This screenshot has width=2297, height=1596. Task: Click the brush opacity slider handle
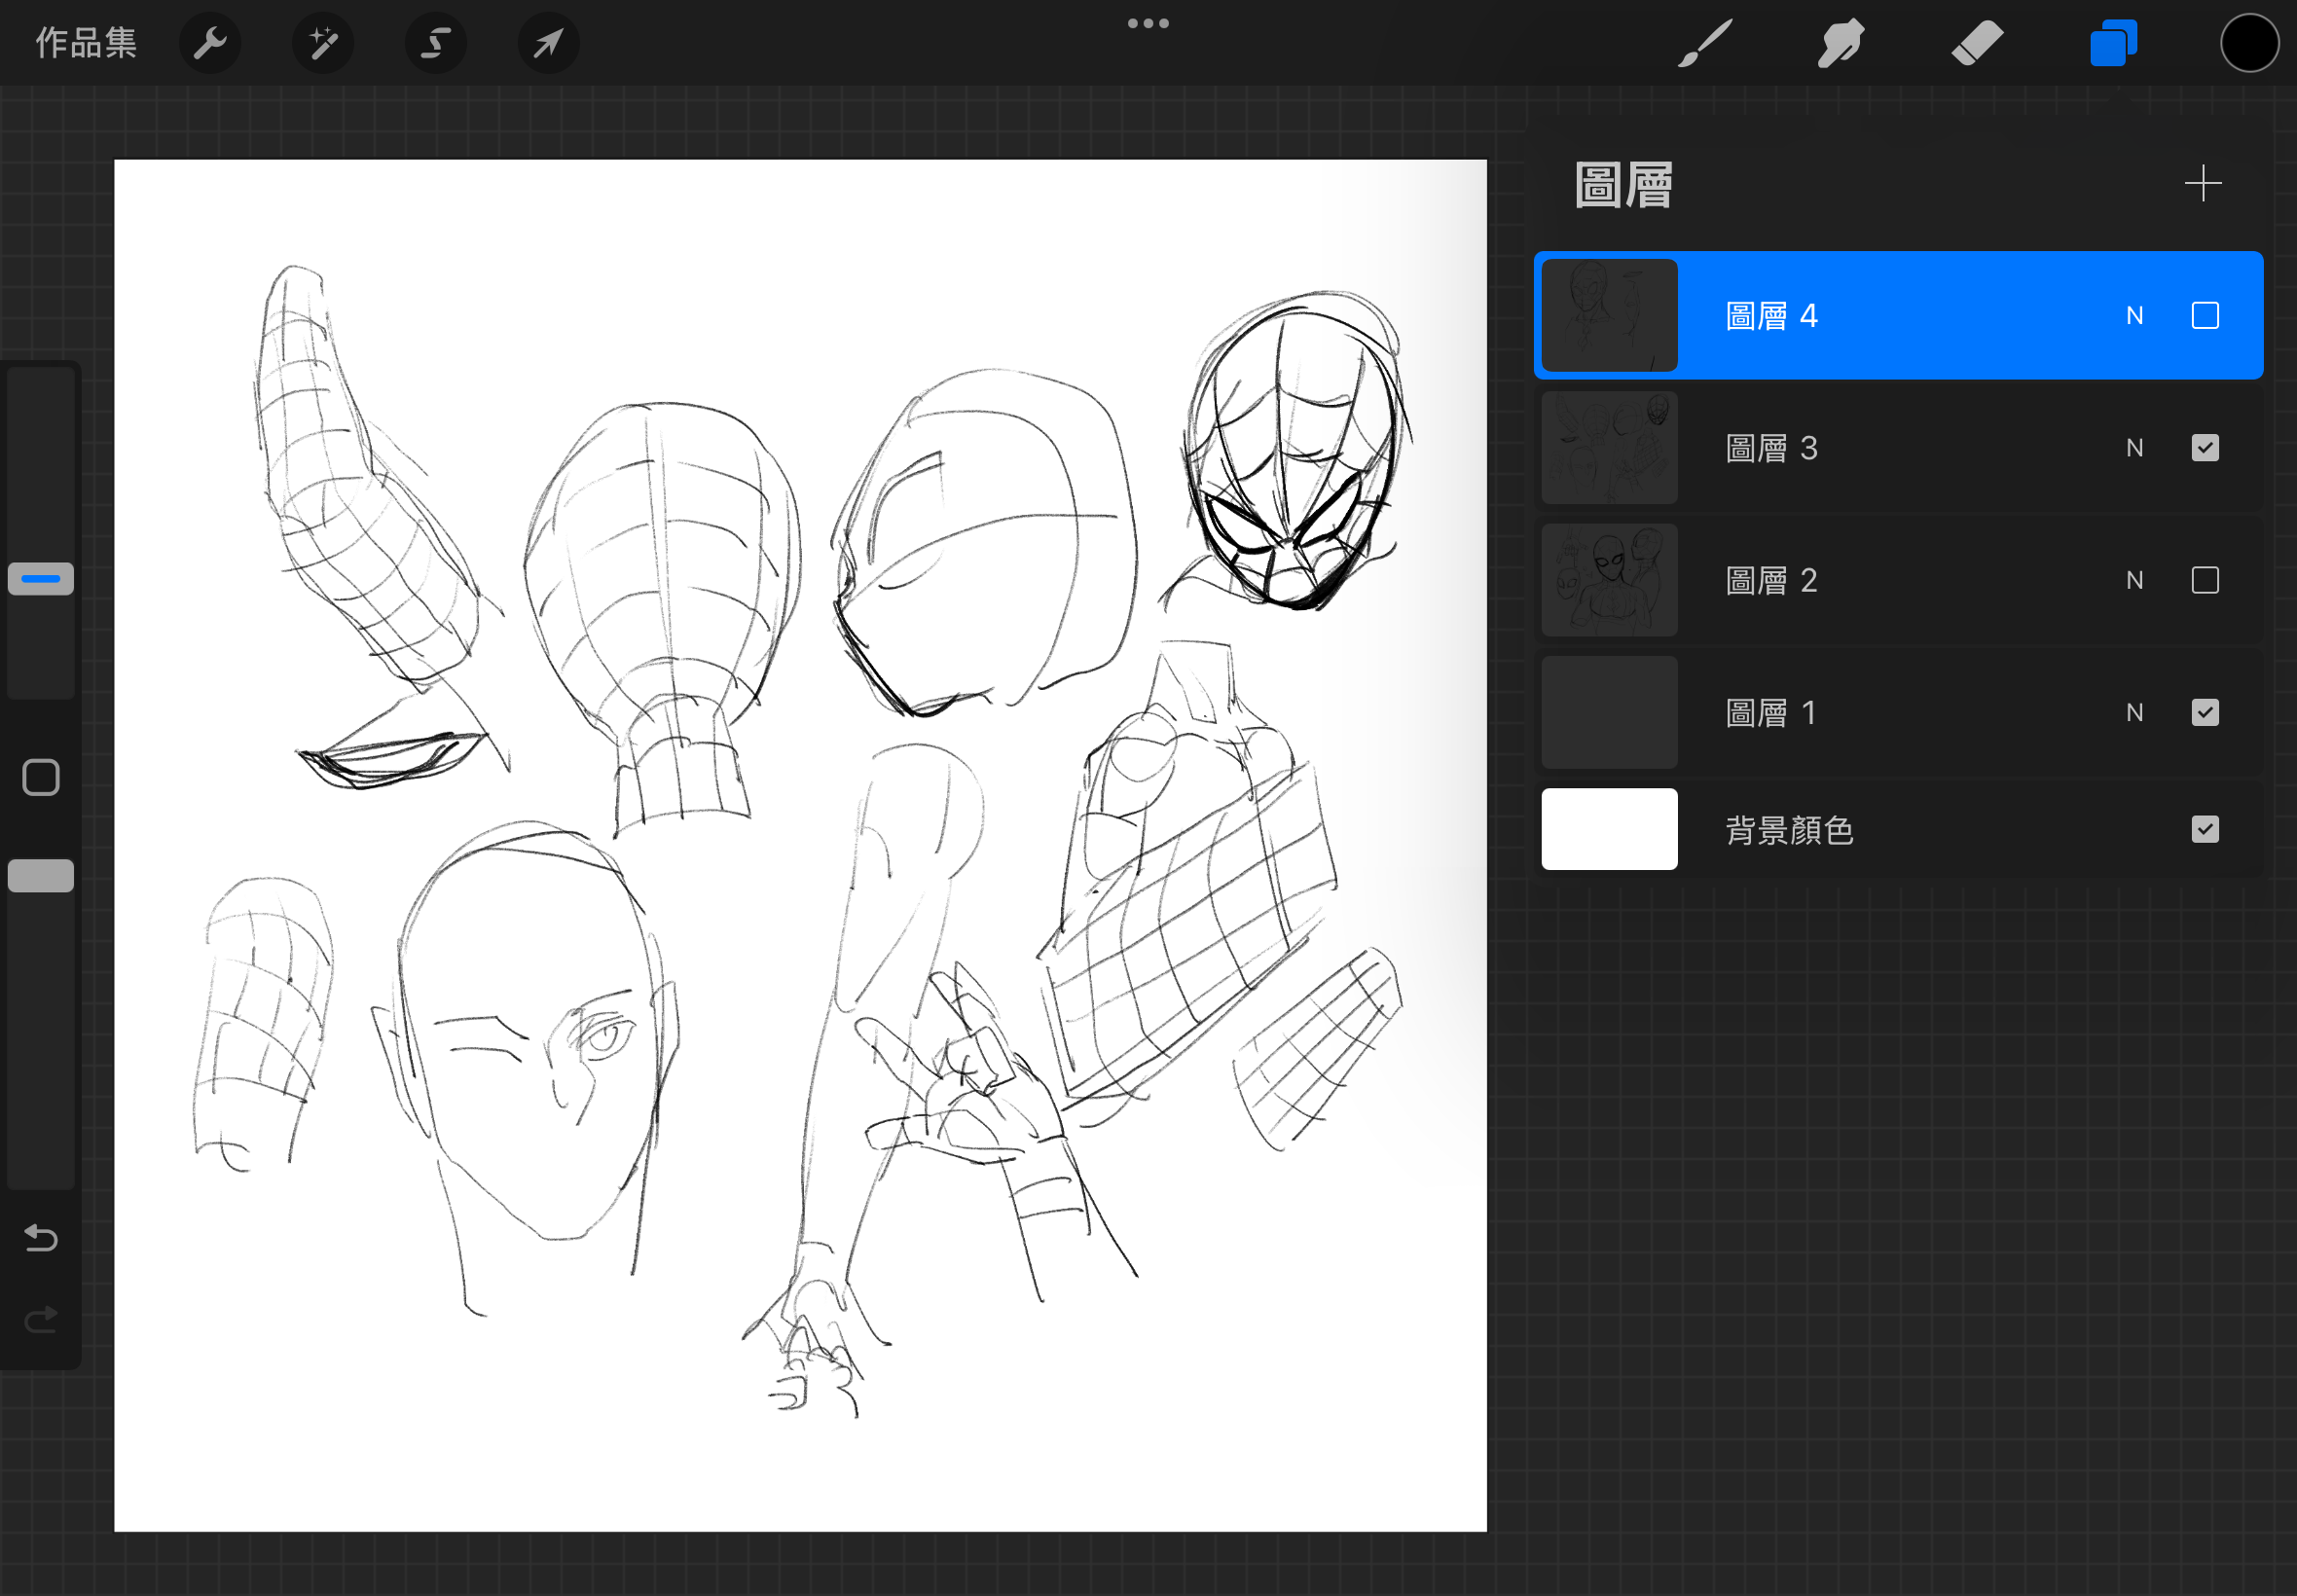point(41,875)
